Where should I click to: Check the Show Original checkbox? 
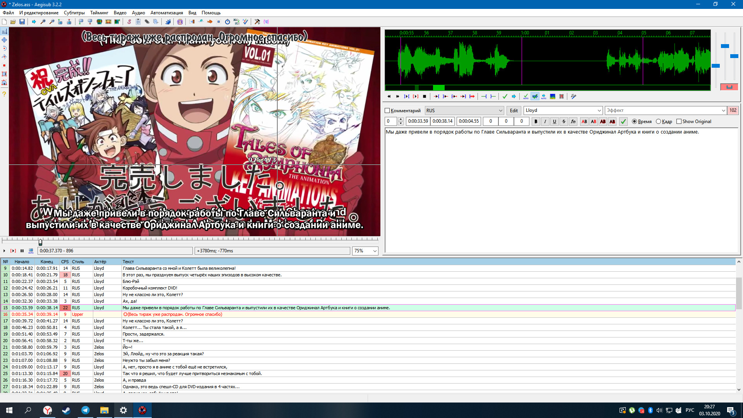click(x=679, y=122)
